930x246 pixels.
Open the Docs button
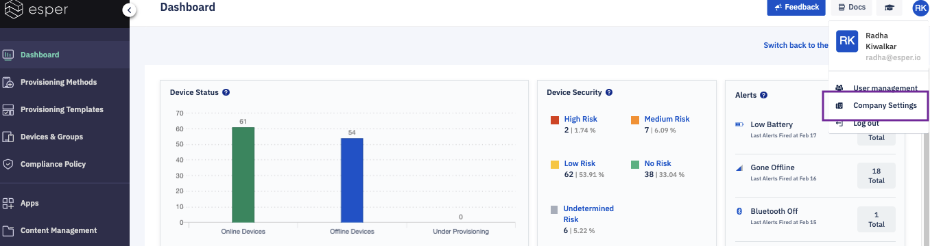(x=851, y=8)
